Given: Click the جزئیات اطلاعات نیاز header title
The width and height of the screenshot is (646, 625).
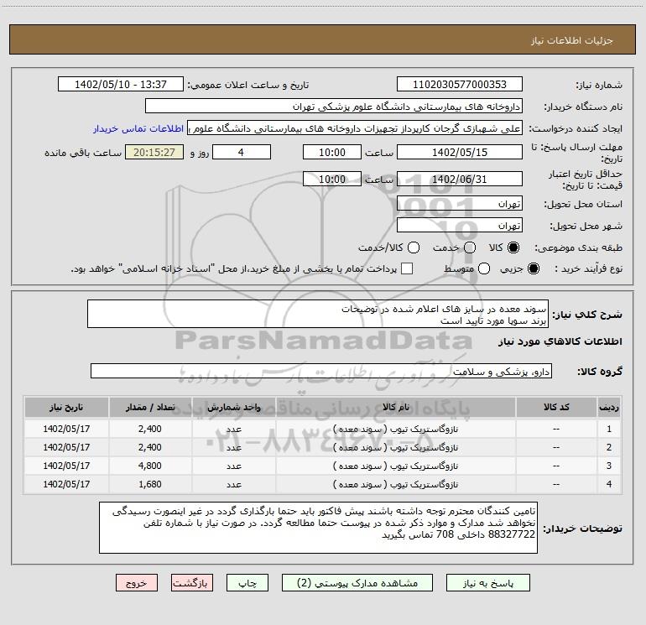Looking at the screenshot, I should [x=572, y=40].
